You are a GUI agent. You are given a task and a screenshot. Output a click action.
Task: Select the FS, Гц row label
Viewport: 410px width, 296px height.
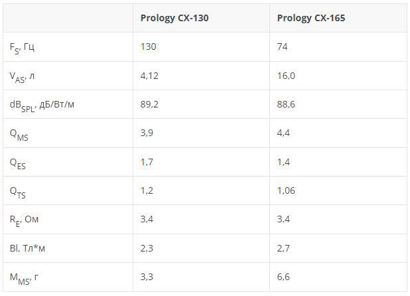25,48
